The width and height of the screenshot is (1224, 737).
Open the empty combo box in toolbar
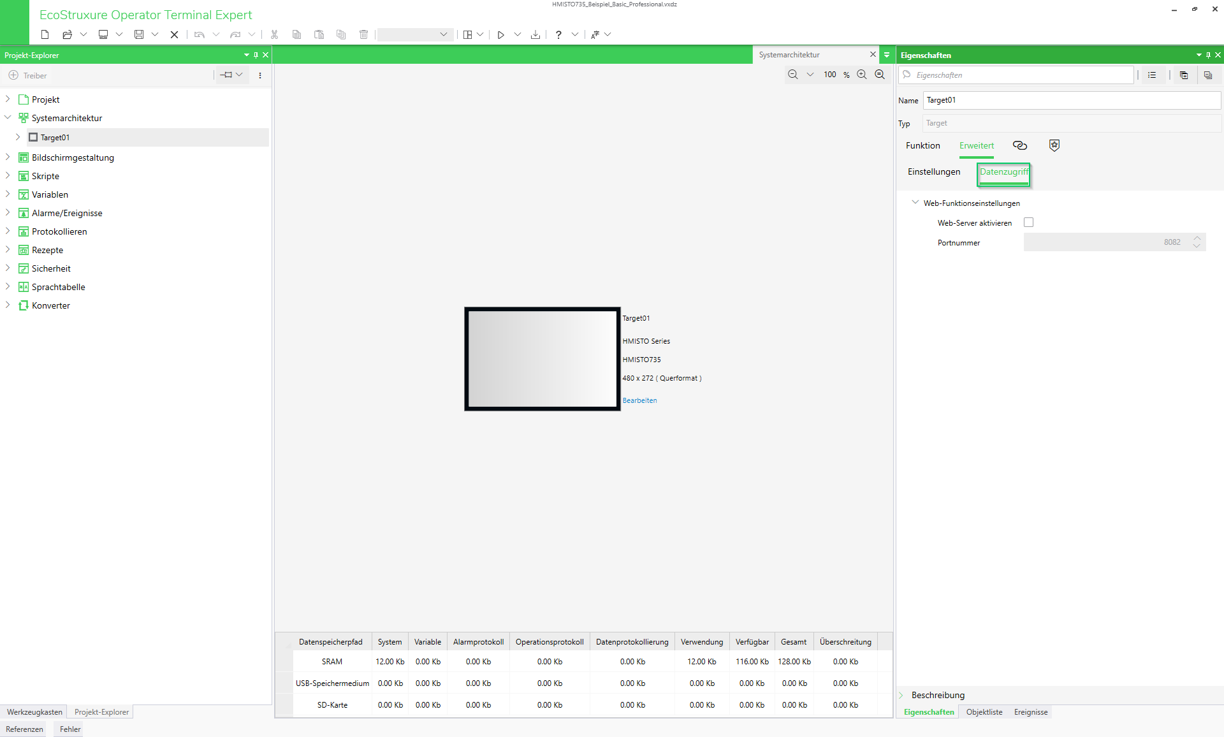pos(415,34)
